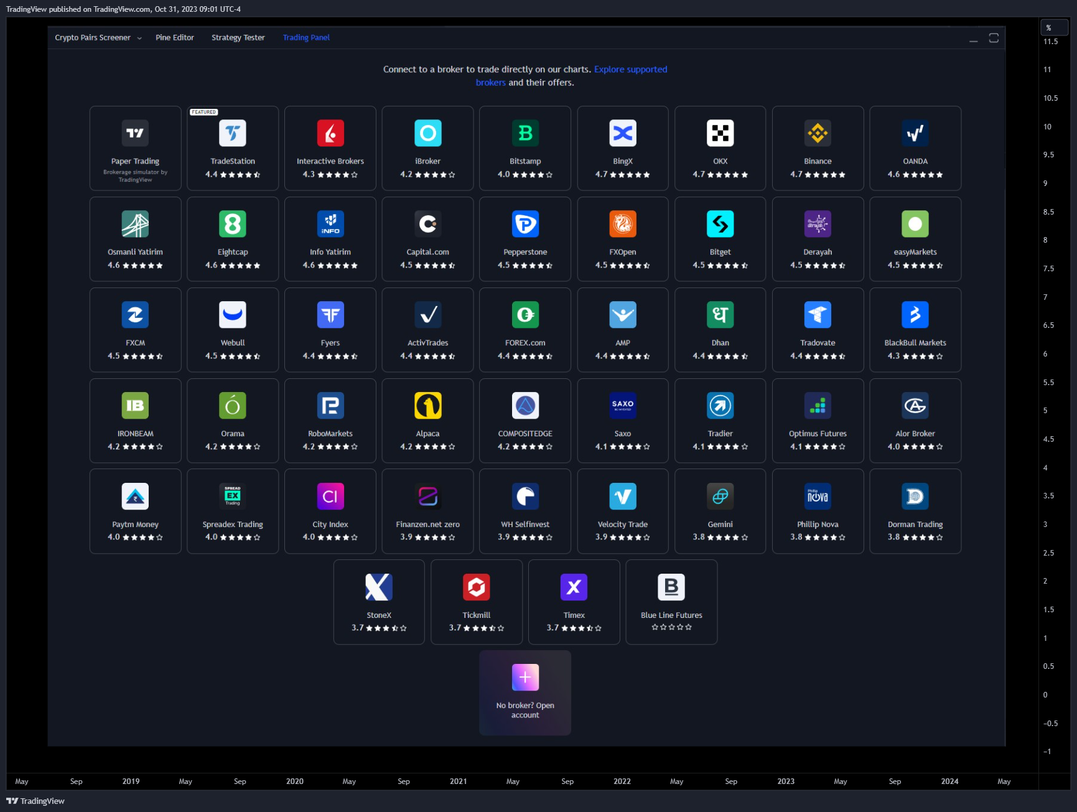1077x812 pixels.
Task: Open the Phillip Nova icon
Action: tap(818, 497)
